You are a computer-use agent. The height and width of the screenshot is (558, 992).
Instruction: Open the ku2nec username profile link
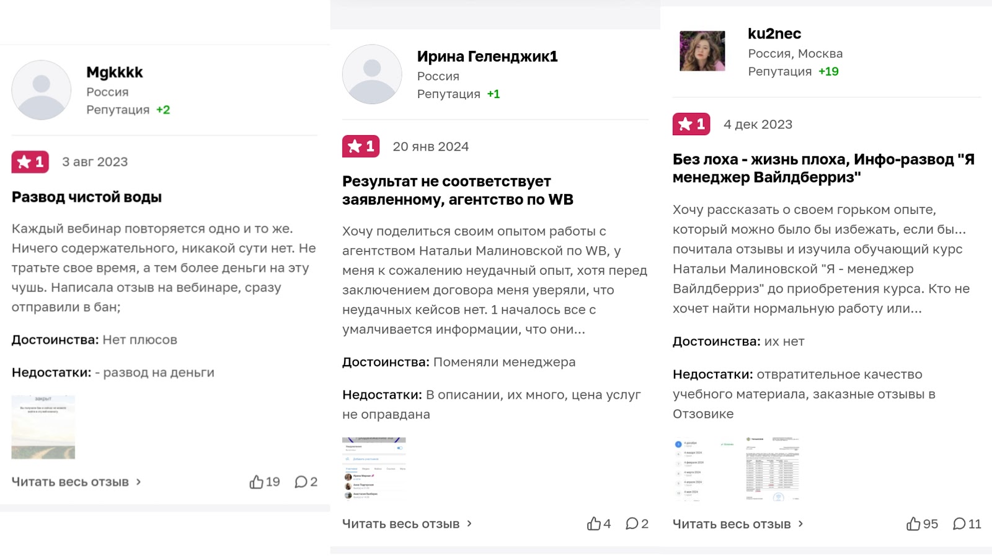click(x=774, y=33)
